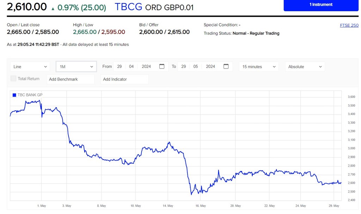Click the 16. May marker on chart axis
This screenshot has width=361, height=214.
(200, 206)
